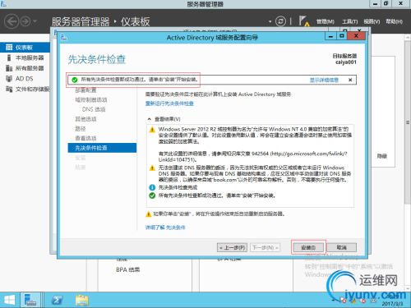Viewport: 411px width, 308px height.
Task: Click the 安装(I) button
Action: pos(308,247)
